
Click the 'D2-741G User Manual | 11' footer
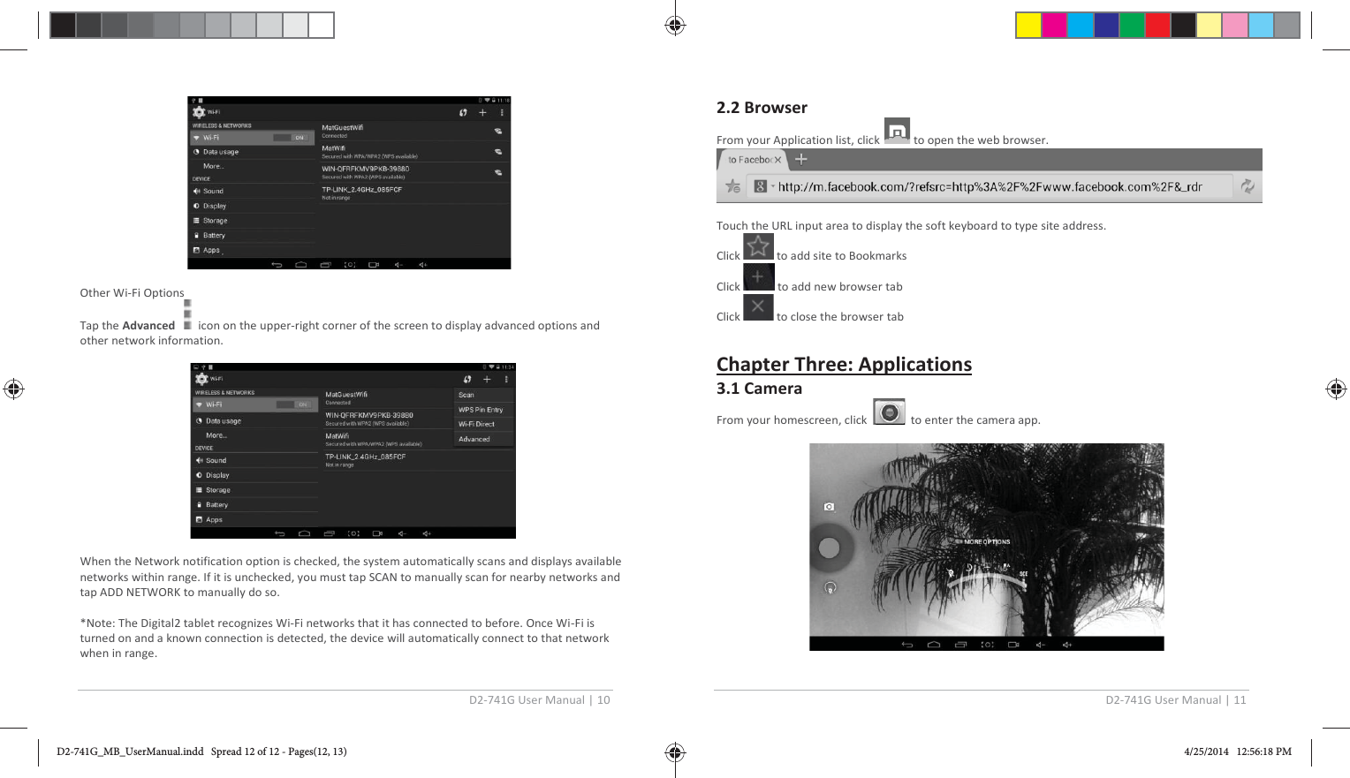pyautogui.click(x=1176, y=699)
